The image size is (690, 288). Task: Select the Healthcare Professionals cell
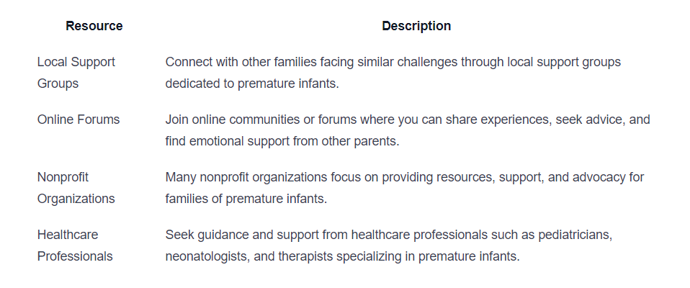(x=75, y=246)
